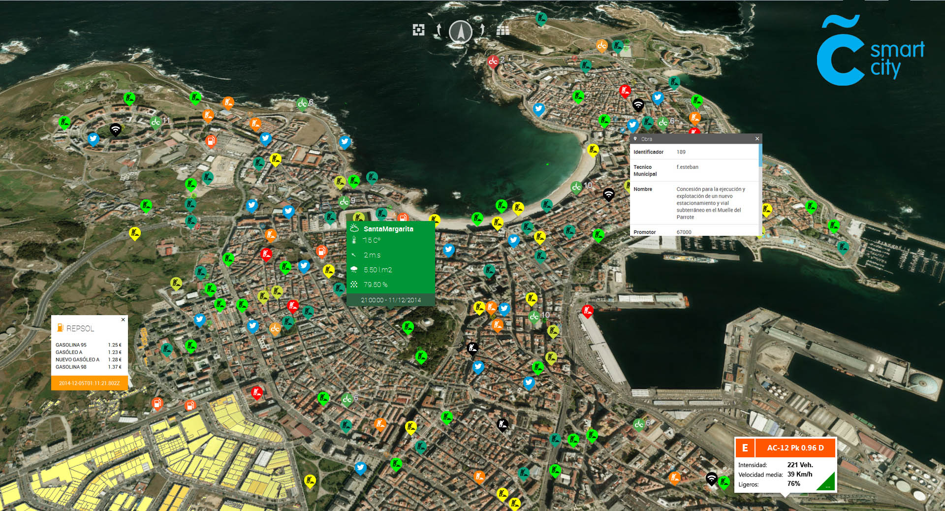
Task: Select the black WiFi hotspot marker near the beach
Action: [610, 194]
